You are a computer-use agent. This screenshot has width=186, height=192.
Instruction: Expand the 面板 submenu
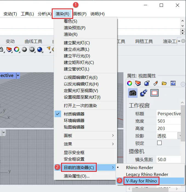coord(85,135)
